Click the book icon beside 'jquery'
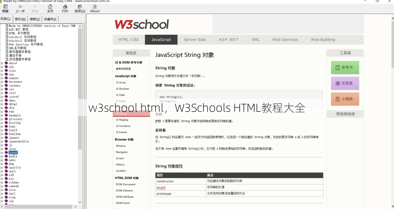Image resolution: width=394 pixels, height=209 pixels. (x=6, y=138)
